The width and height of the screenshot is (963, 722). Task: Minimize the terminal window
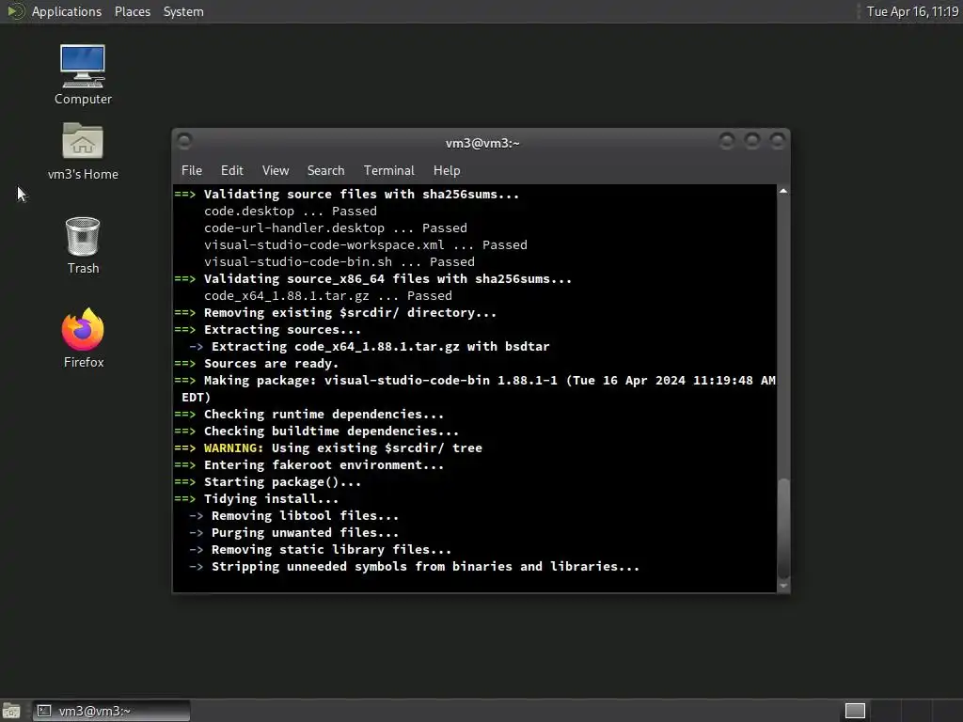[x=727, y=142]
